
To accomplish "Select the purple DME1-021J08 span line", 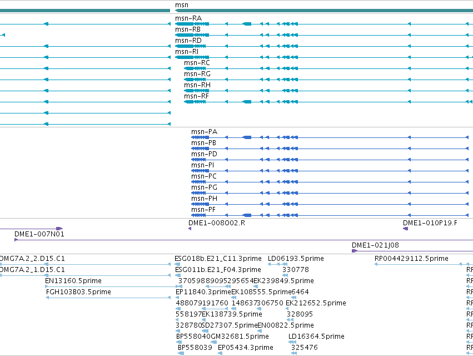I will [412, 251].
